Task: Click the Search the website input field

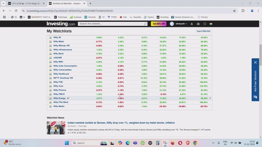Action: (x=111, y=24)
